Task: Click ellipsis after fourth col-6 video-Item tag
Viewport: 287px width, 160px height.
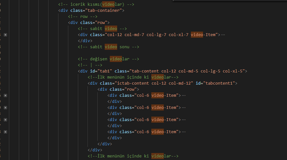Action: 184,132
